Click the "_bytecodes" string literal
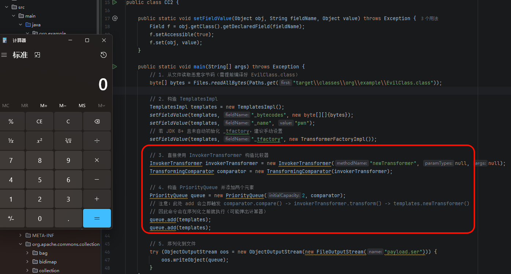Viewport: 511px width, 274px height. click(x=269, y=115)
